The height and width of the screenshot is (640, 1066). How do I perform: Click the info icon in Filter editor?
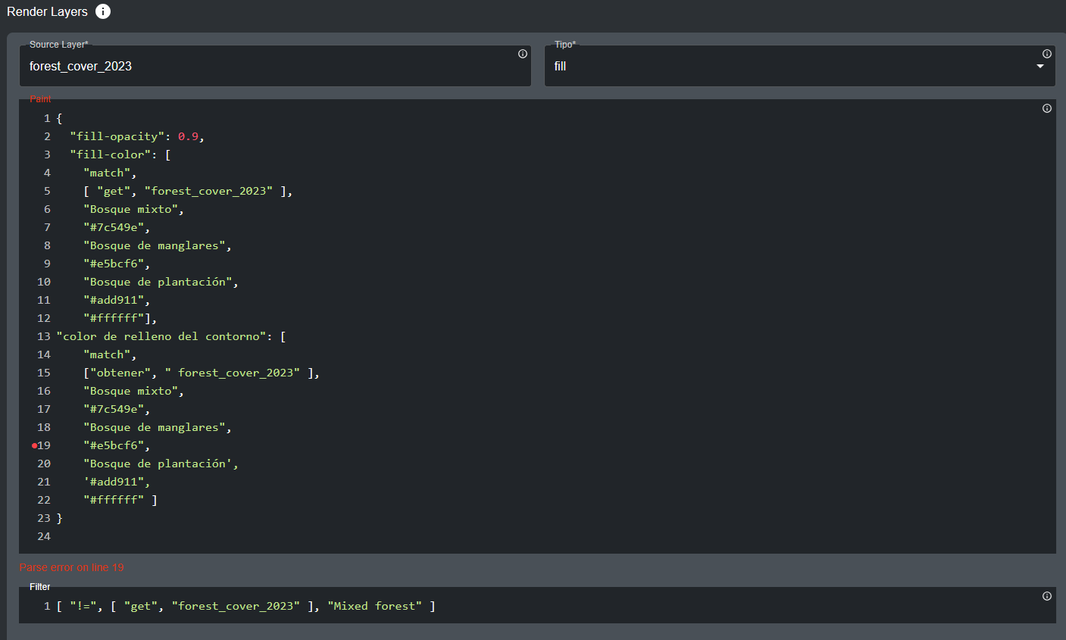pos(1046,596)
